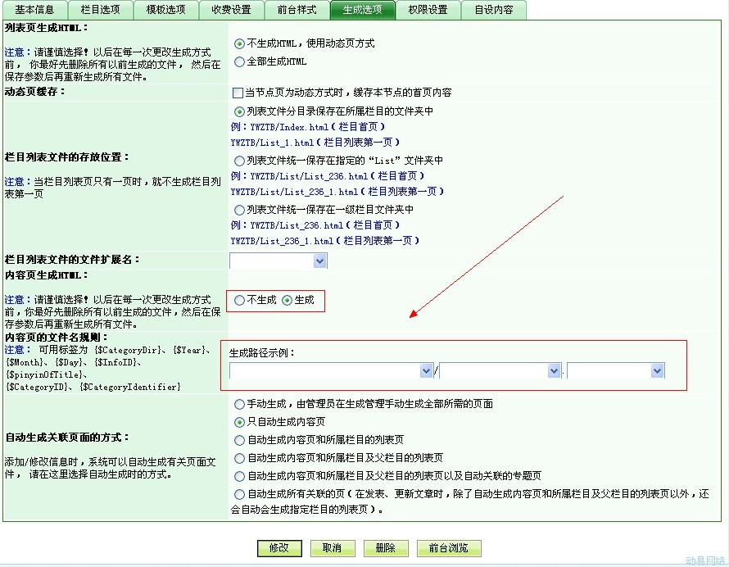
Task: Enable the 缓存本节点的首页内容 checkbox
Action: (238, 93)
